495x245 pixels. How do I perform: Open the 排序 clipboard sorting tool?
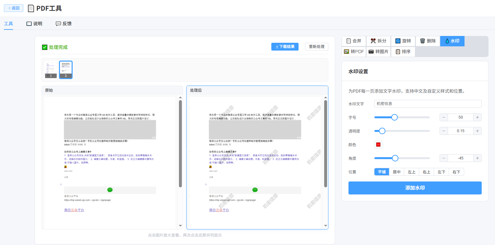click(403, 52)
